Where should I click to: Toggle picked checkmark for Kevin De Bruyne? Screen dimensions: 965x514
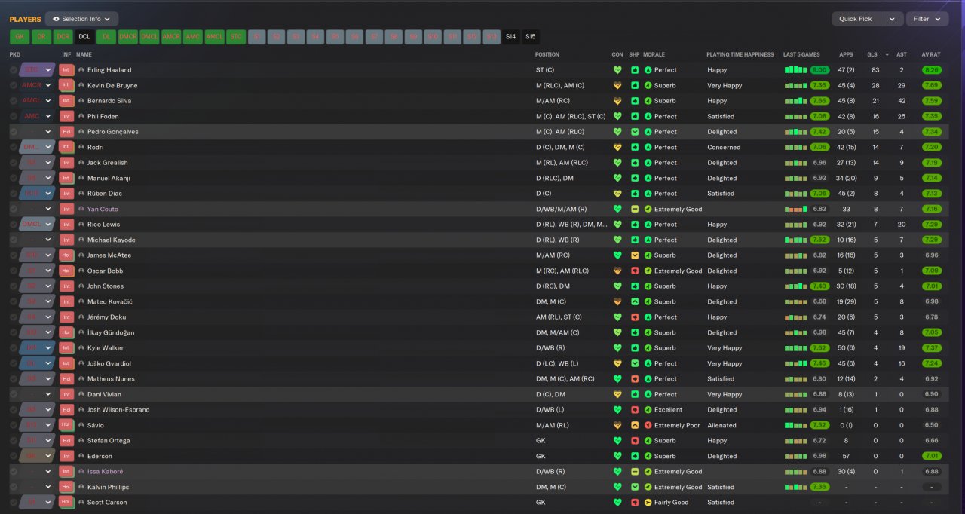point(14,85)
